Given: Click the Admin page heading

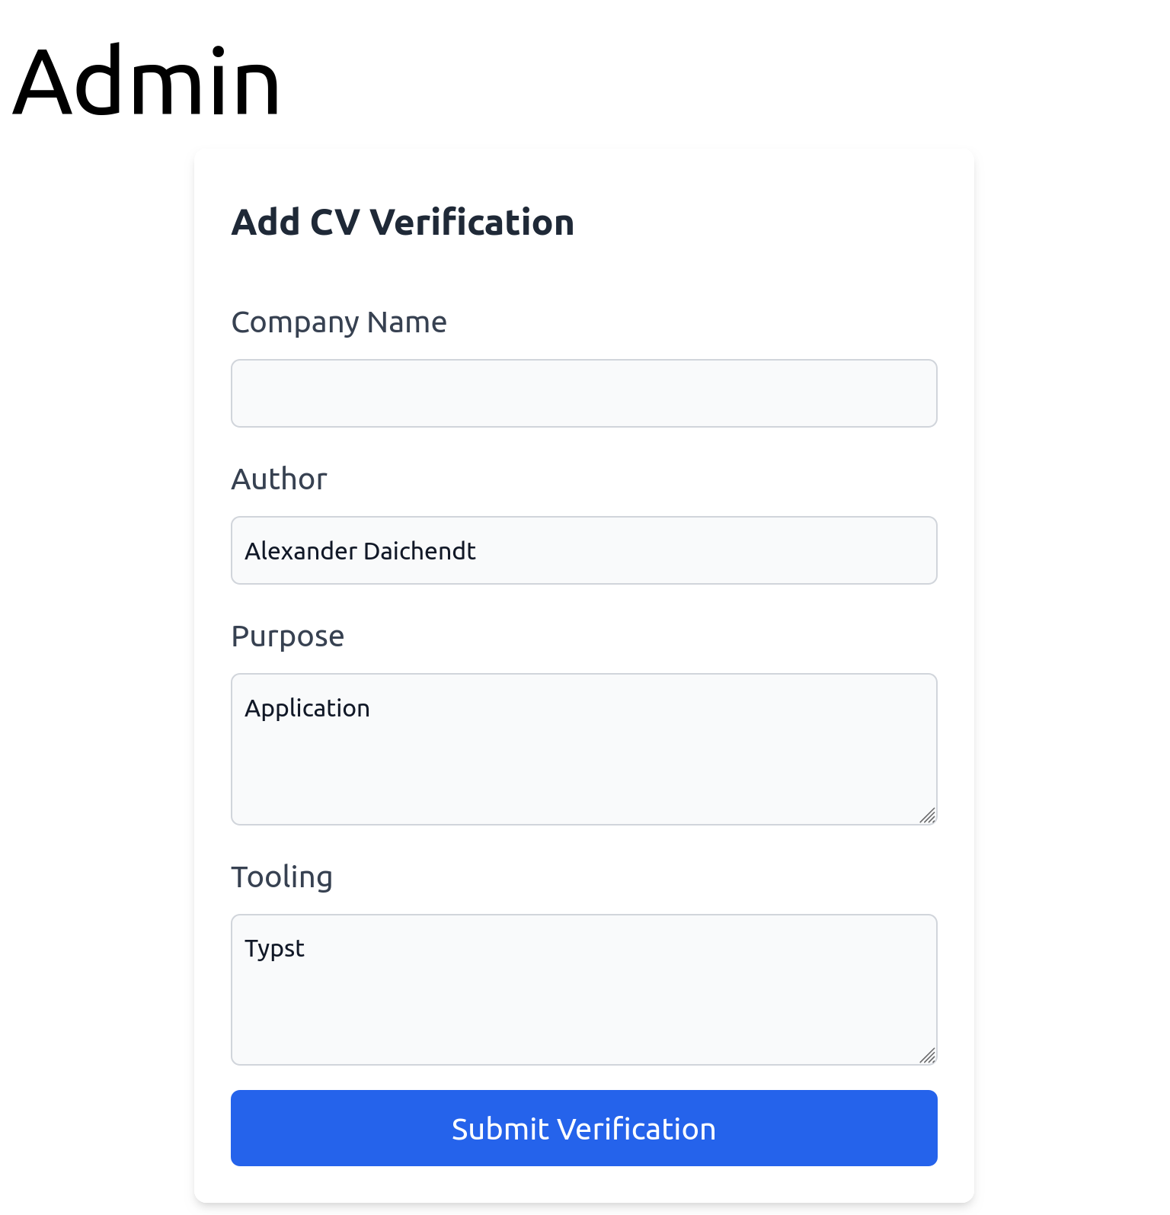Looking at the screenshot, I should [146, 82].
